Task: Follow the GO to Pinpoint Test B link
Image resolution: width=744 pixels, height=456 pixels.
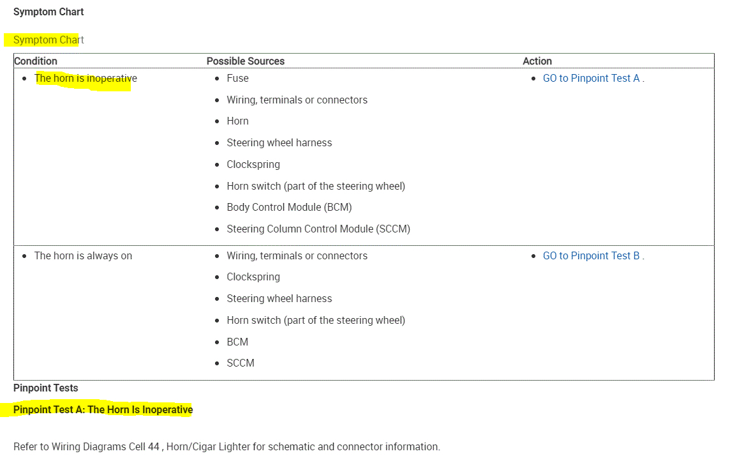Action: tap(591, 256)
